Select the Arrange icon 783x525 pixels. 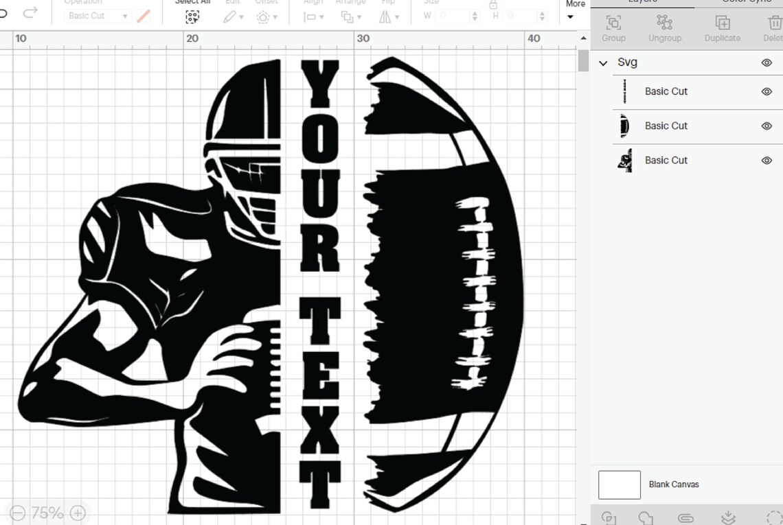[347, 16]
